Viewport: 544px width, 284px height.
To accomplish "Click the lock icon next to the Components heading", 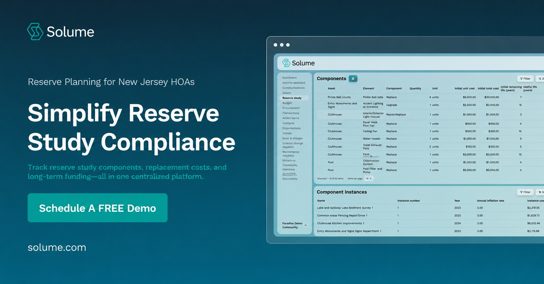I will [x=353, y=79].
